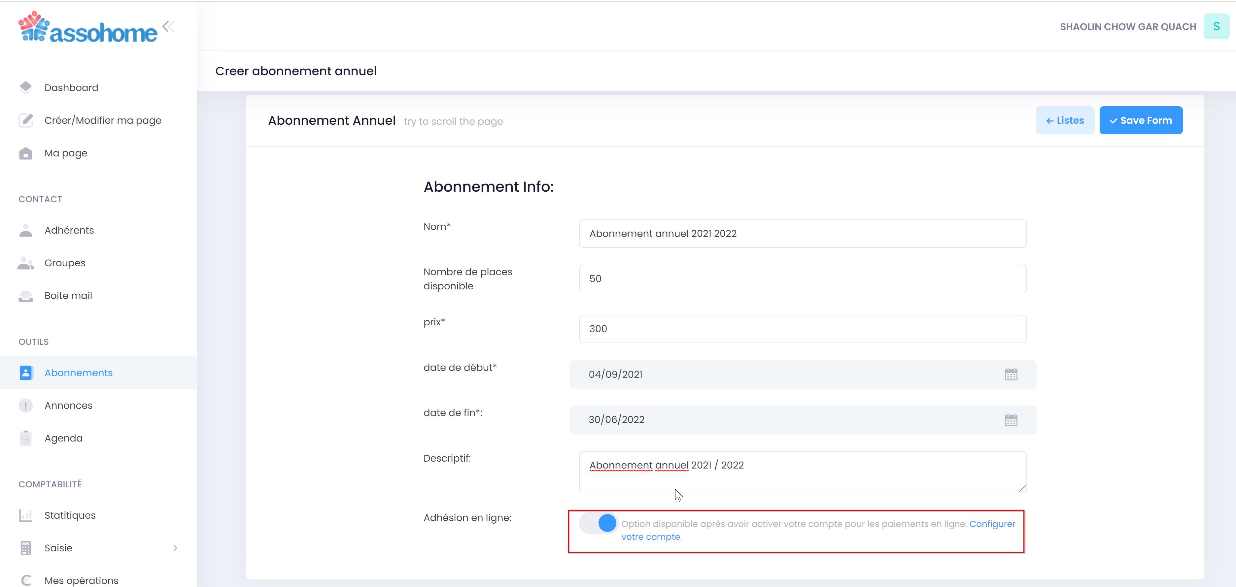This screenshot has height=587, width=1236.
Task: Open the Annonces menu item
Action: 68,406
